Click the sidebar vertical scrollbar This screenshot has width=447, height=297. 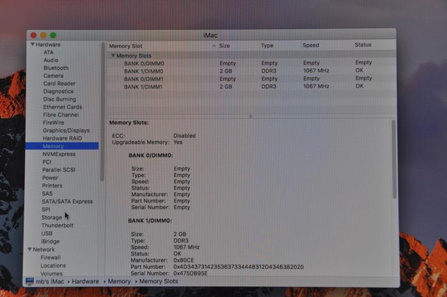pos(102,112)
